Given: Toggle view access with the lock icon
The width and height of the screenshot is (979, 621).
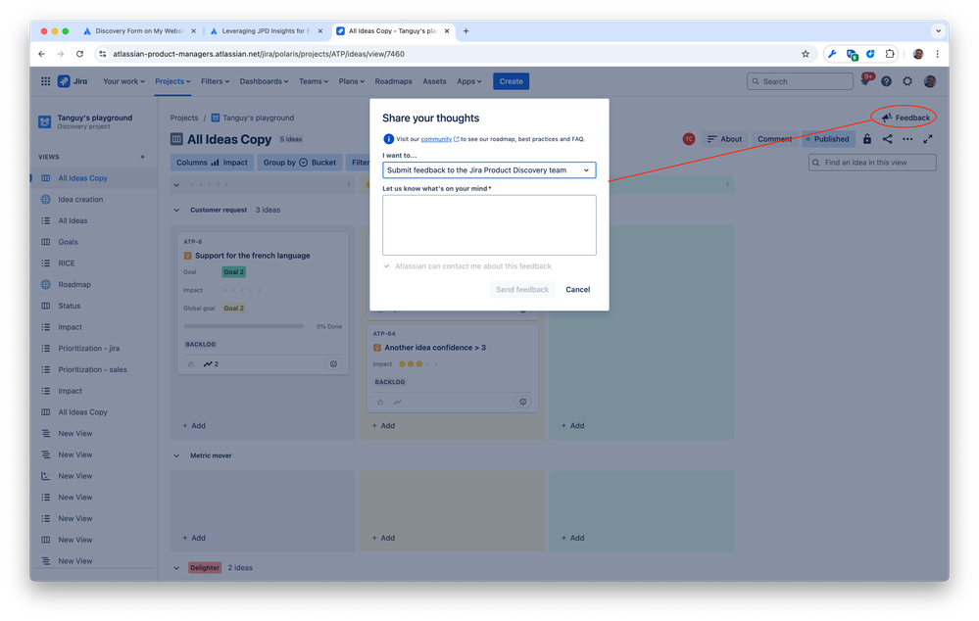Looking at the screenshot, I should tap(866, 138).
